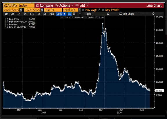Click the Last Px field

pos(53,10)
